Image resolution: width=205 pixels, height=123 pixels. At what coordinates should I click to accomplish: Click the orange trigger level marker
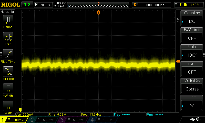[177, 61]
